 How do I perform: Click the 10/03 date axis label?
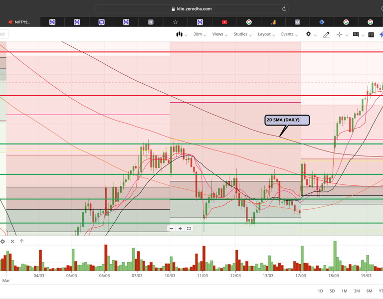pyautogui.click(x=170, y=276)
